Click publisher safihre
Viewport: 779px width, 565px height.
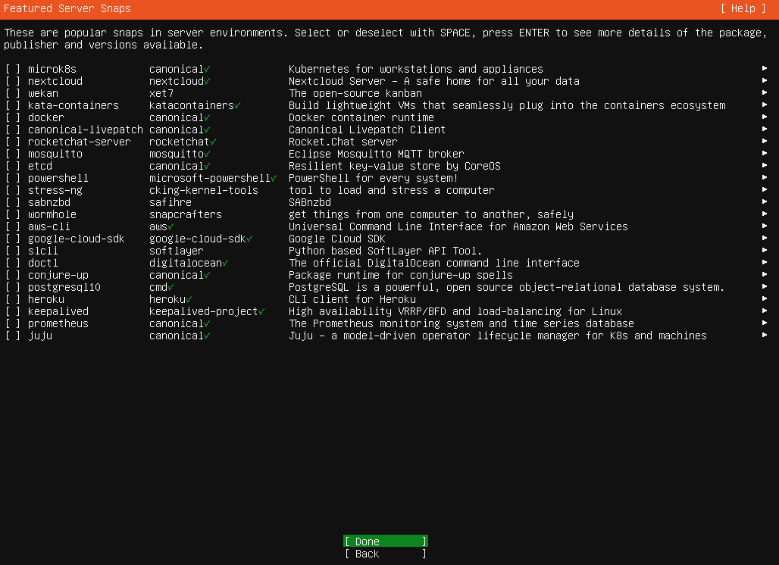(171, 202)
